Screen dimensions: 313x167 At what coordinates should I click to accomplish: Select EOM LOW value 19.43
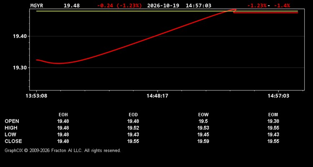click(273, 134)
